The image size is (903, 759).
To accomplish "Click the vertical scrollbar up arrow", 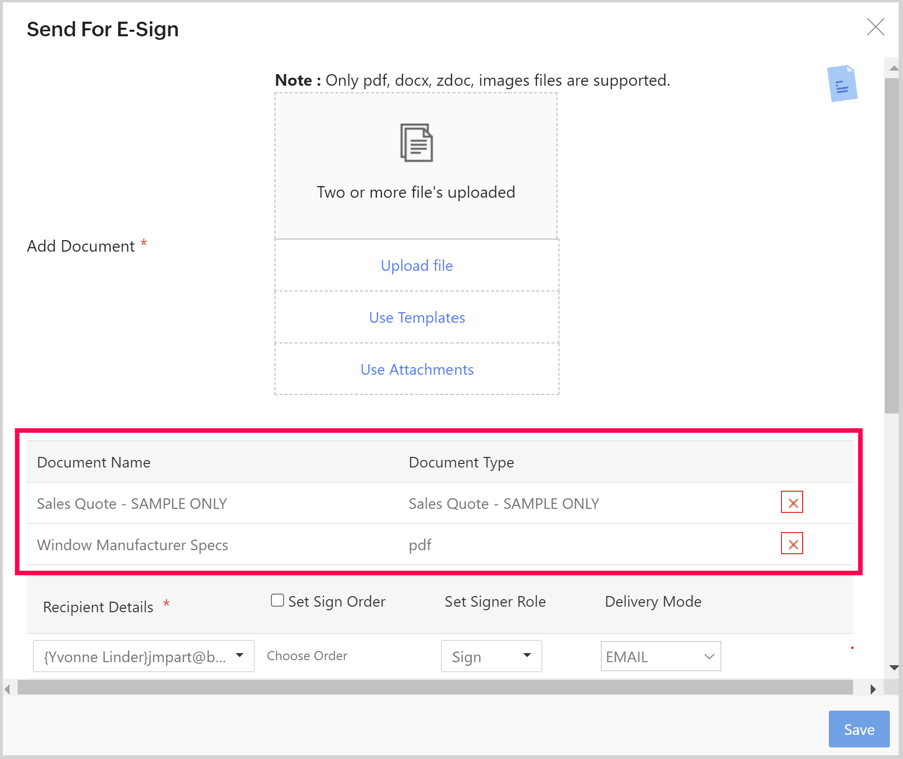I will pyautogui.click(x=893, y=68).
